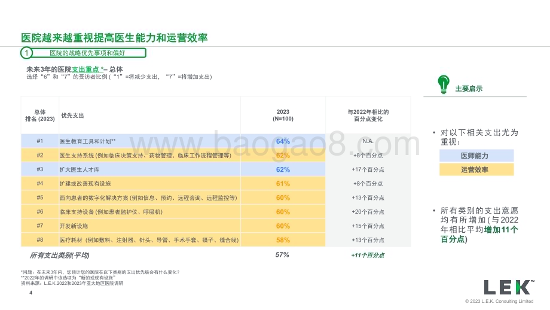
Task: Click the 2023 (N=100) column header
Action: click(x=283, y=115)
